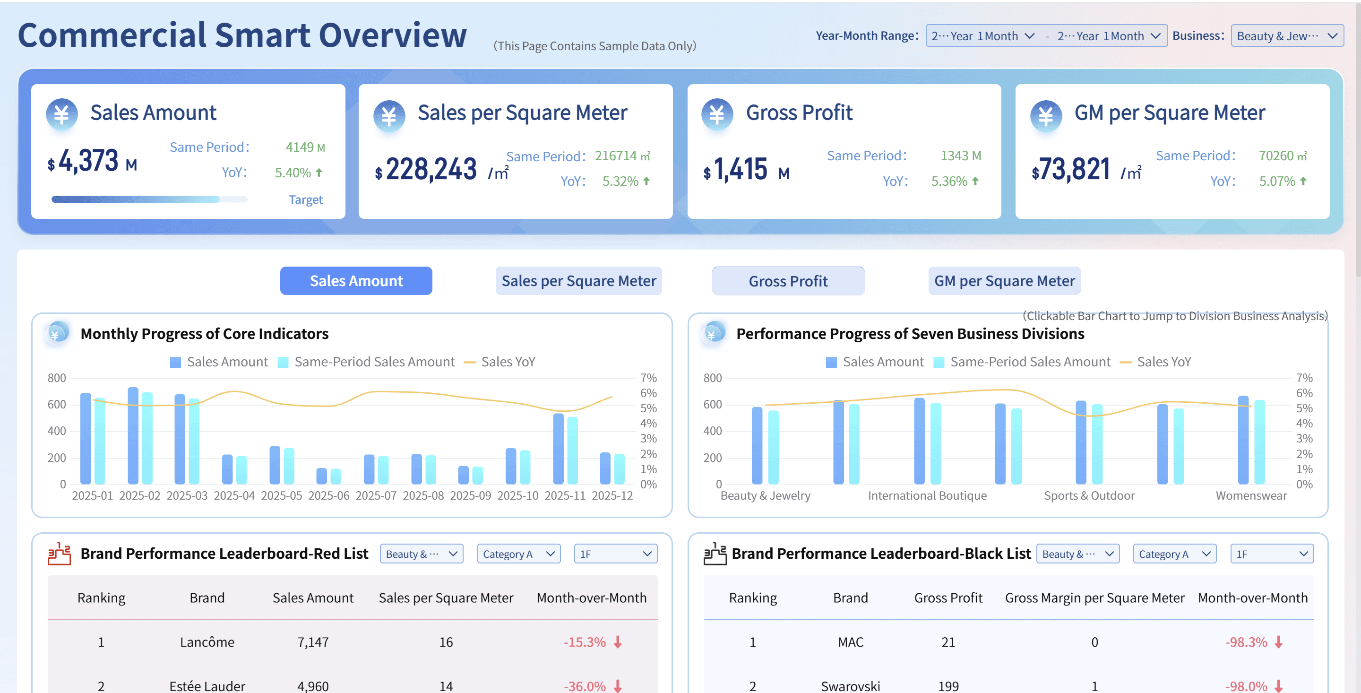Click the black leaderboard icon of the Black List

[x=715, y=554]
